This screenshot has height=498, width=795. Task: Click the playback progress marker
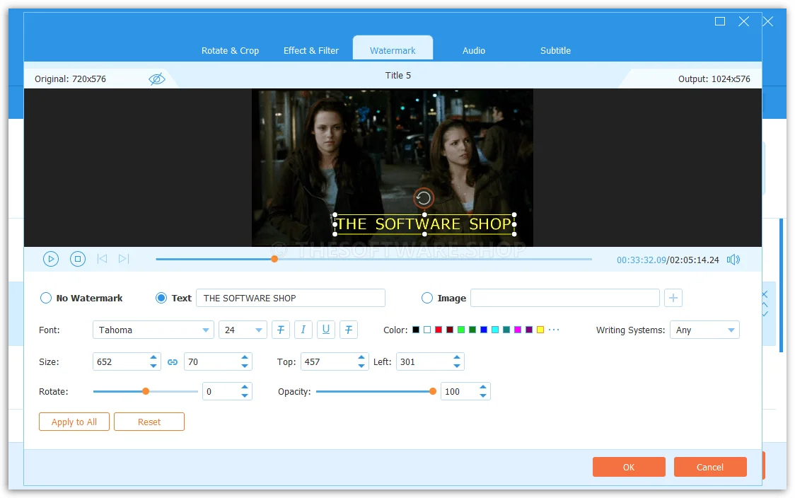(274, 259)
